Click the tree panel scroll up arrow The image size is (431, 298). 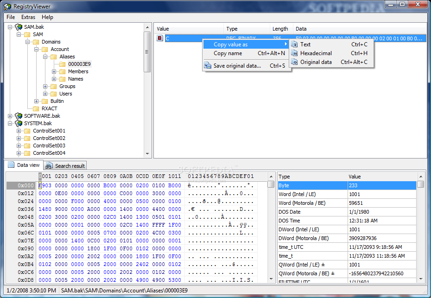tap(147, 27)
